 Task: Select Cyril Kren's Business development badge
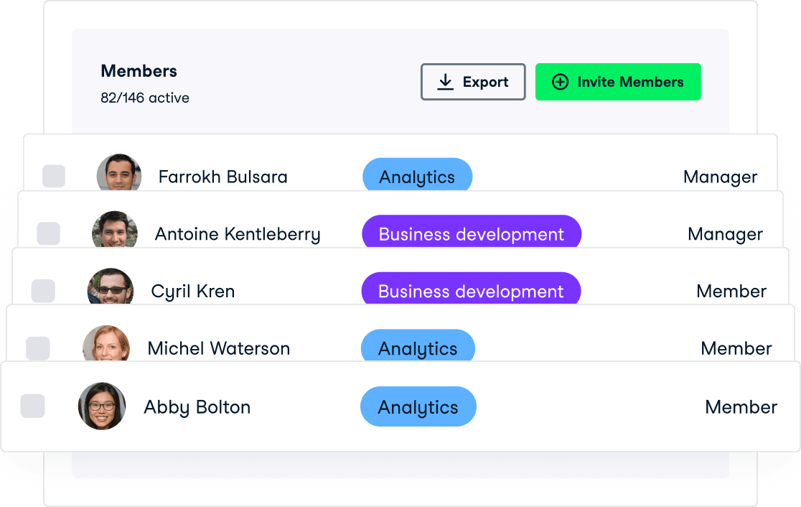[471, 291]
